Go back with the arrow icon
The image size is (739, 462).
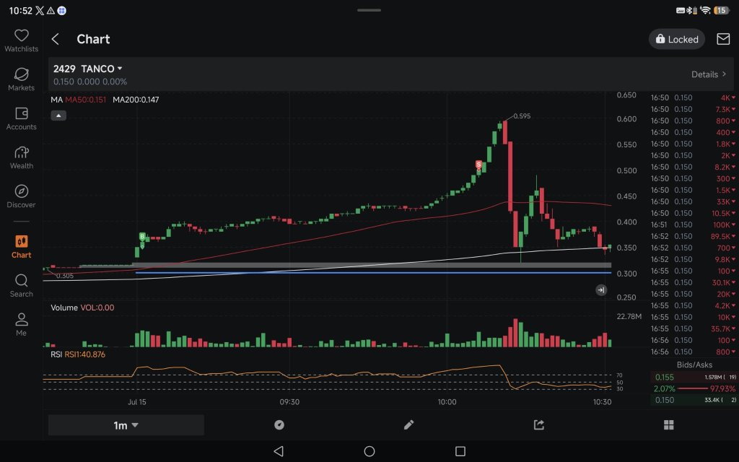point(55,39)
